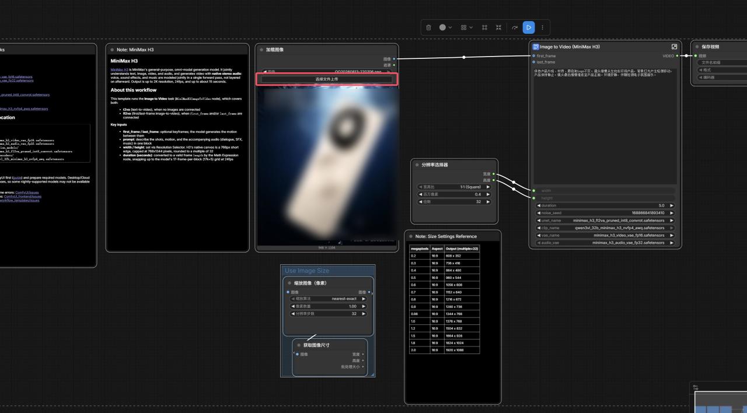The image size is (747, 413).
Task: Open the unet_name model dropdown
Action: (605, 220)
